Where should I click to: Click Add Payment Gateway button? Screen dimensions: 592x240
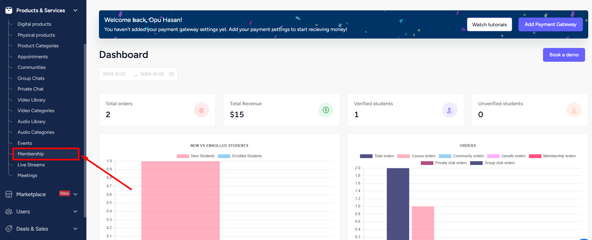point(551,24)
